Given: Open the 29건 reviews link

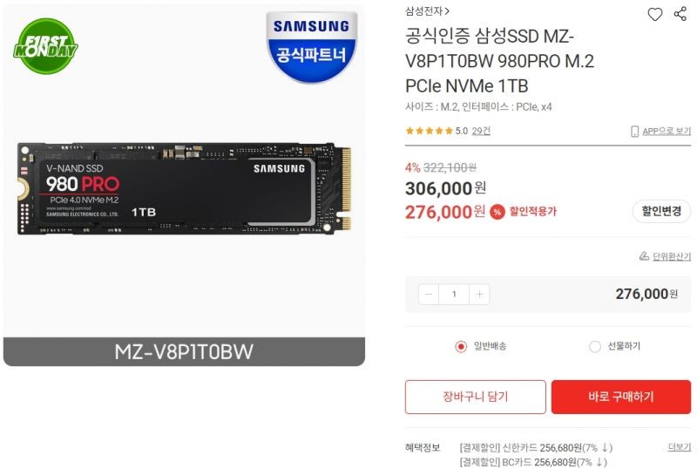Looking at the screenshot, I should (x=481, y=131).
